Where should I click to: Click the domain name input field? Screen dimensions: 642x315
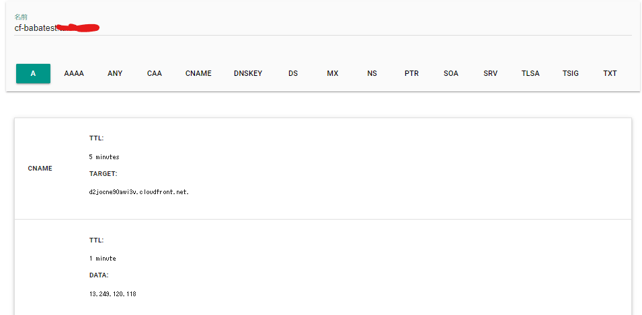click(x=323, y=28)
